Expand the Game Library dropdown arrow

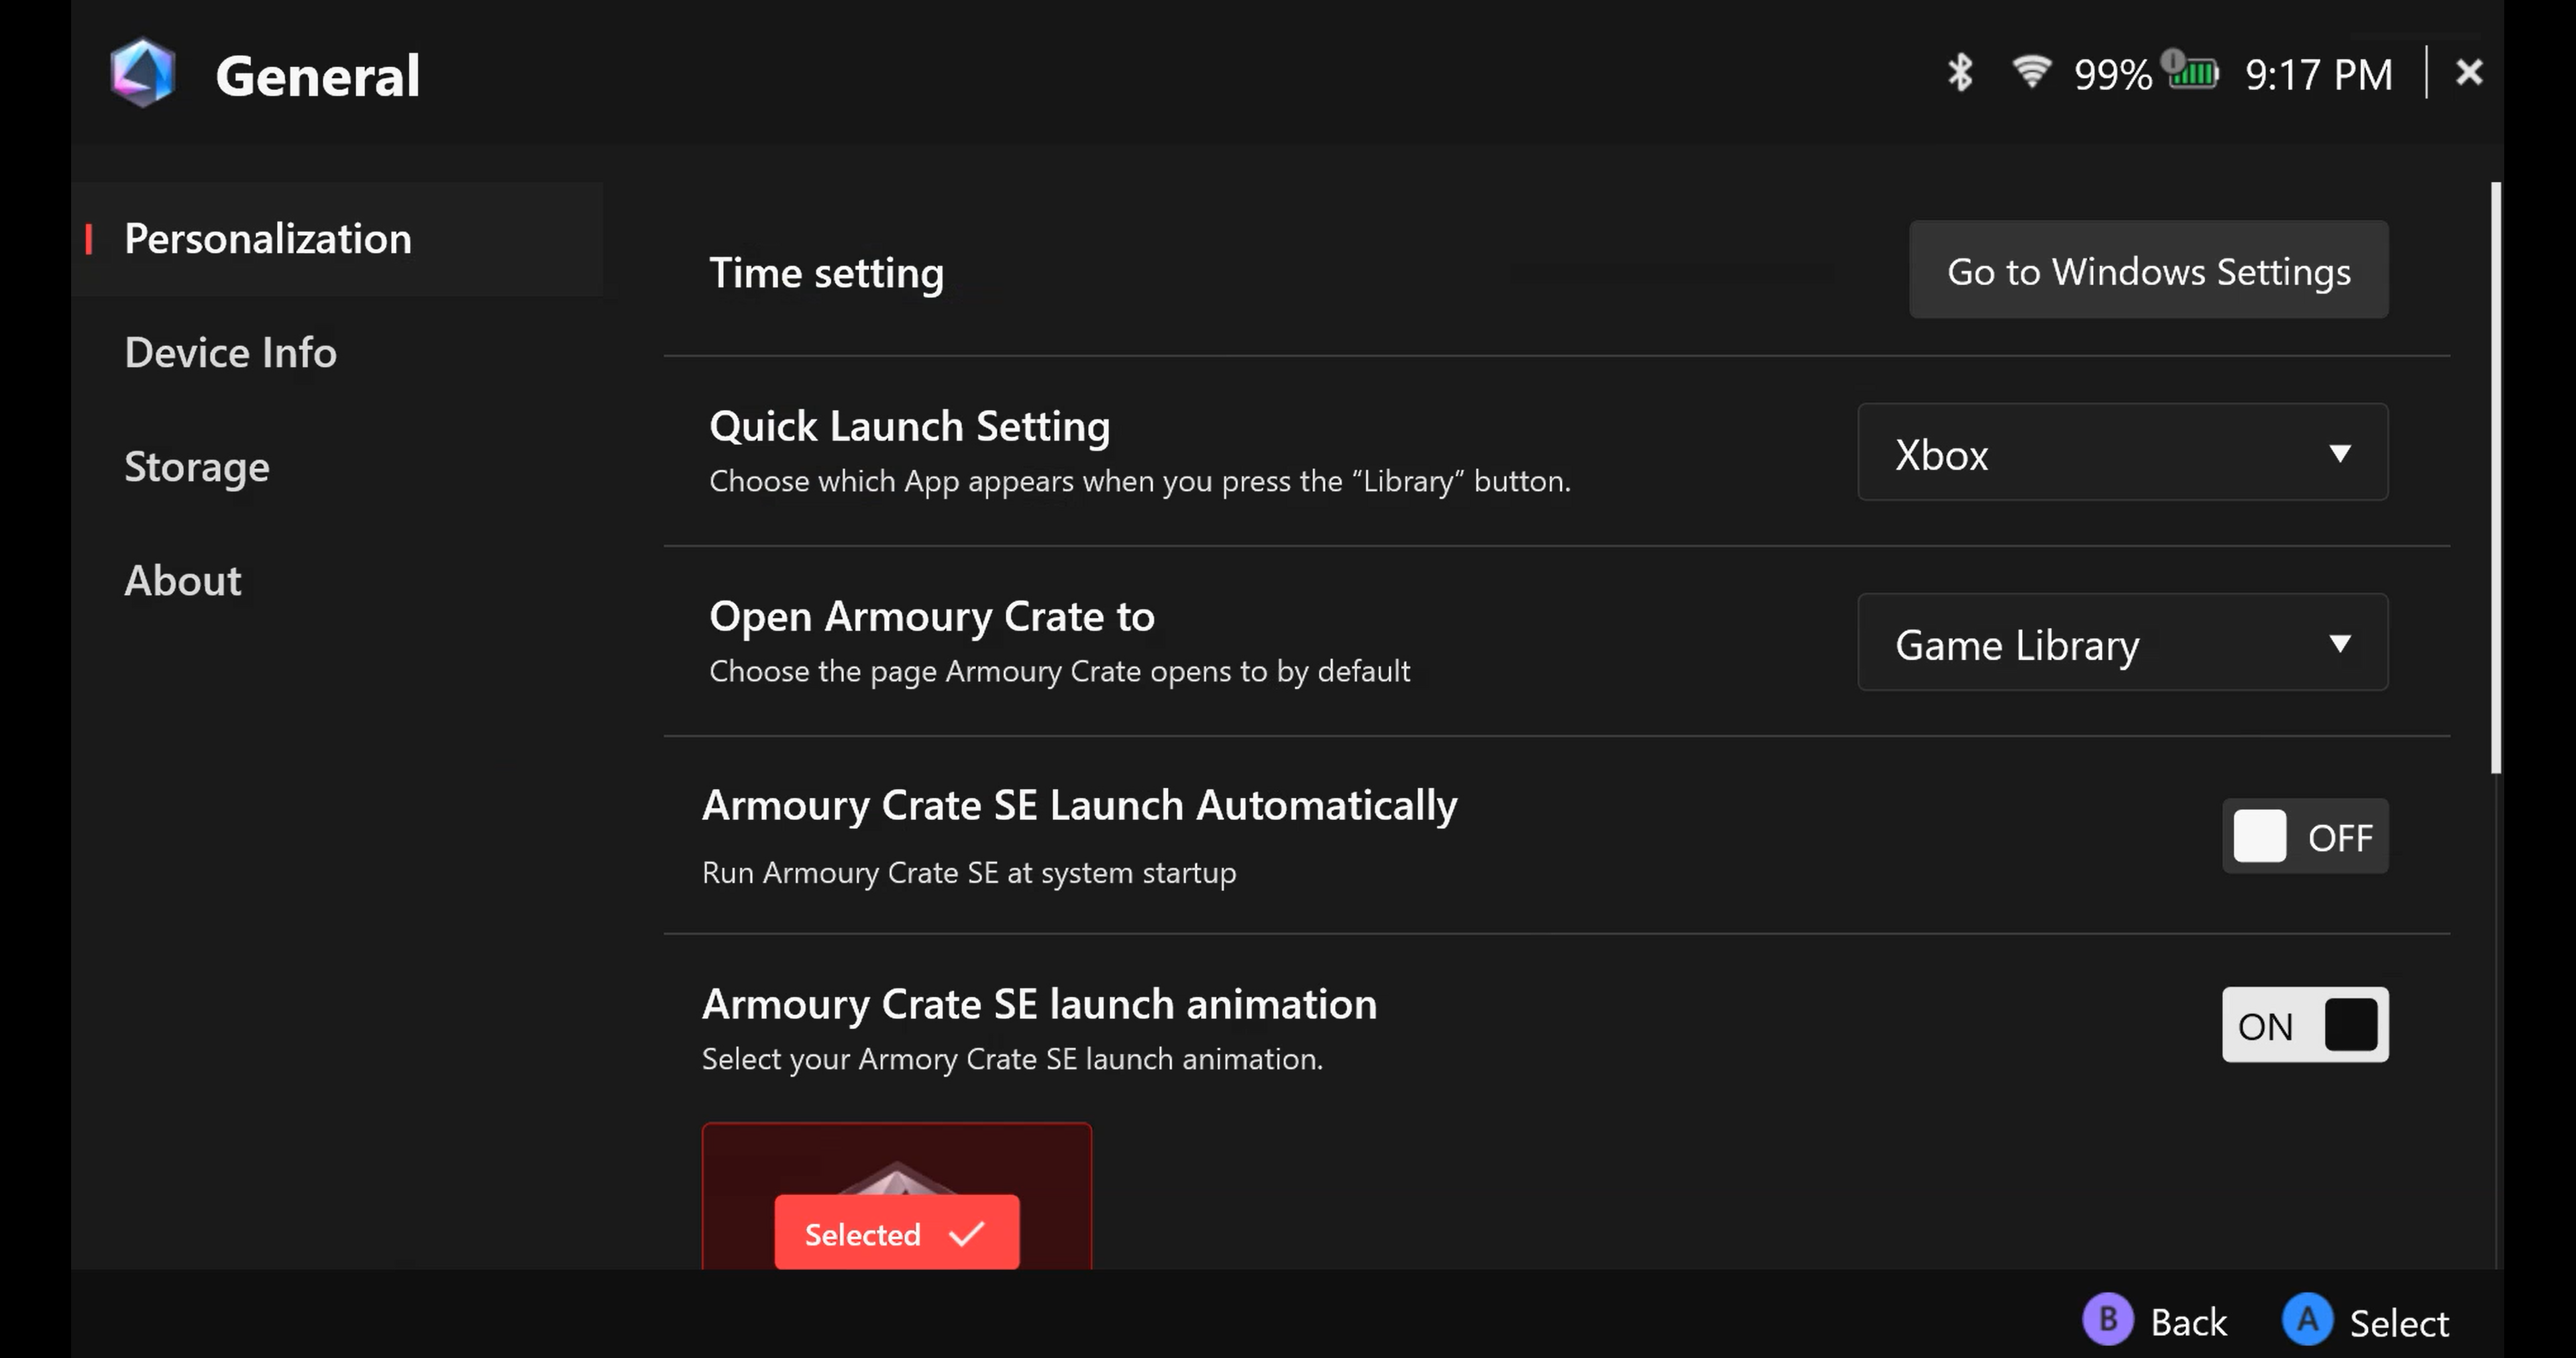[x=2339, y=643]
